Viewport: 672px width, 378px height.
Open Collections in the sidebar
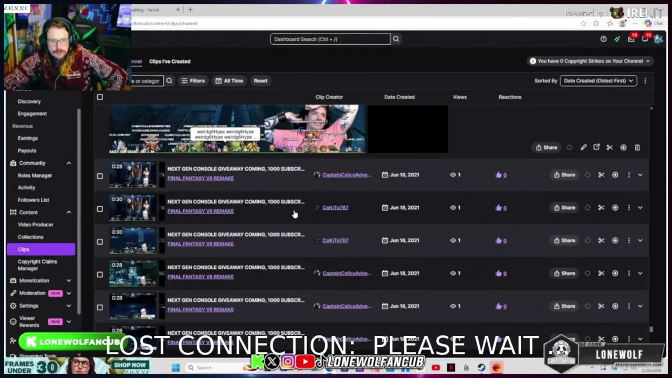[30, 237]
